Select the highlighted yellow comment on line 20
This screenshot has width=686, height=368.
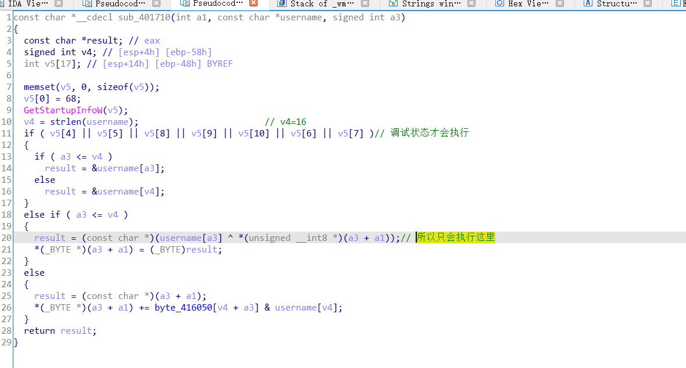click(456, 237)
